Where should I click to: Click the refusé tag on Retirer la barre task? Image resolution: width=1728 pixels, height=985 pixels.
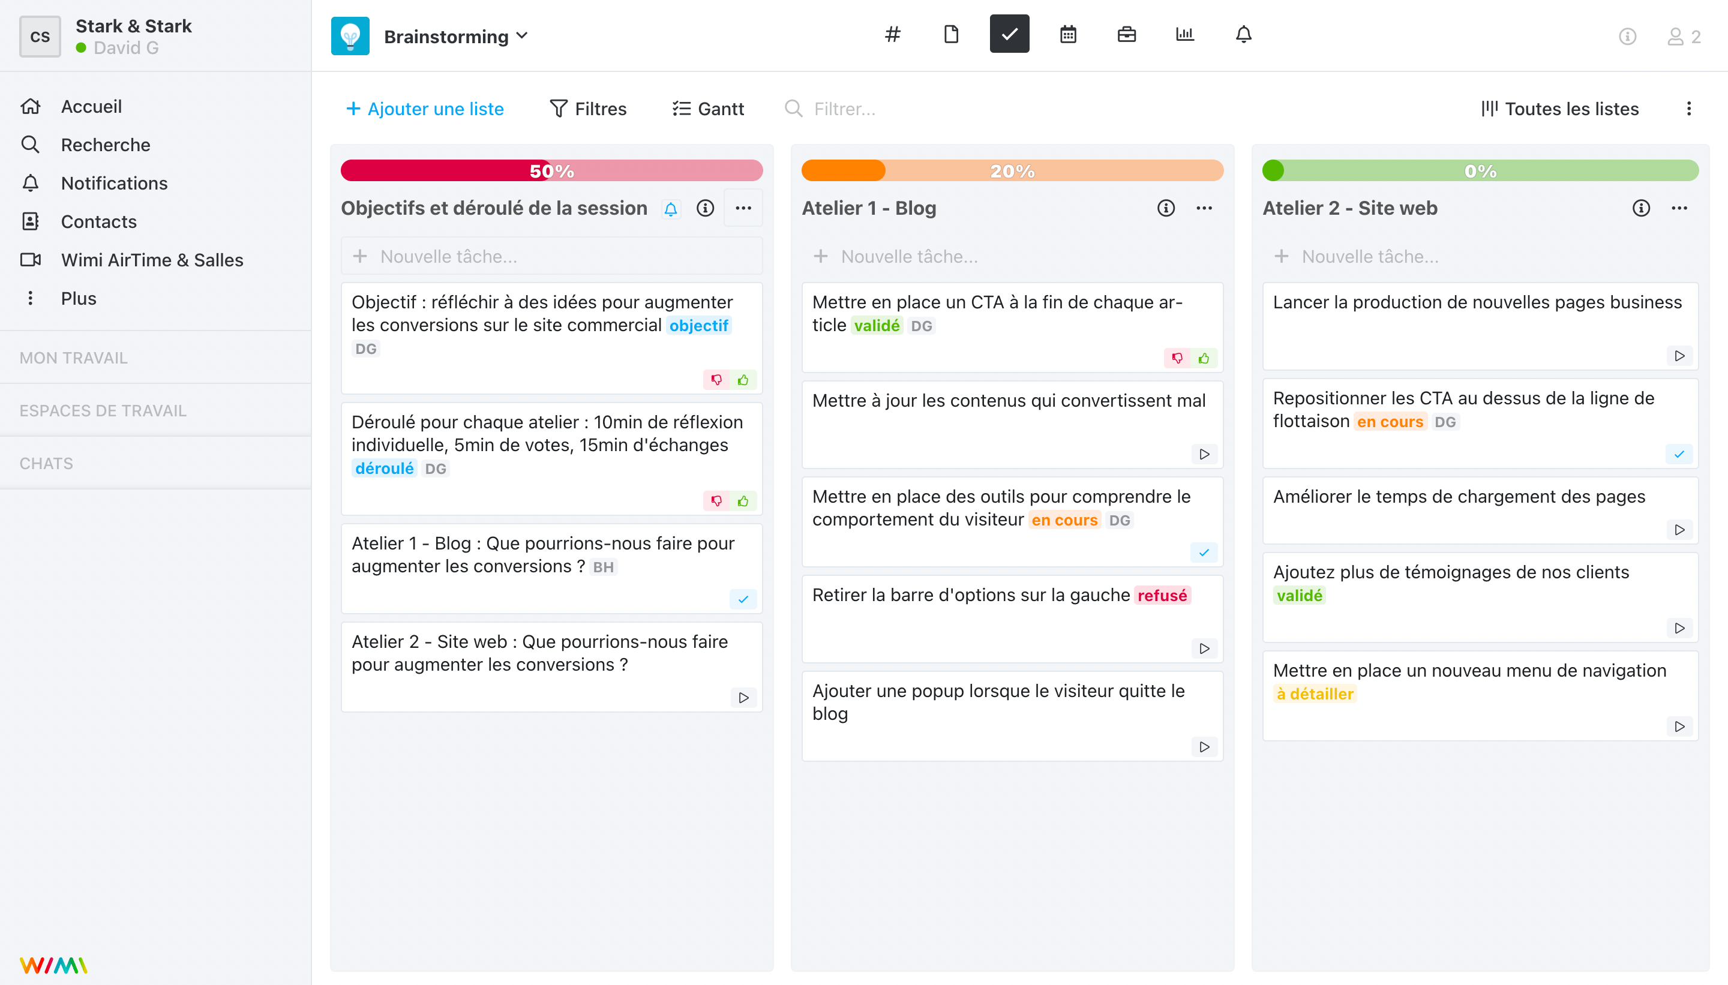click(1162, 595)
